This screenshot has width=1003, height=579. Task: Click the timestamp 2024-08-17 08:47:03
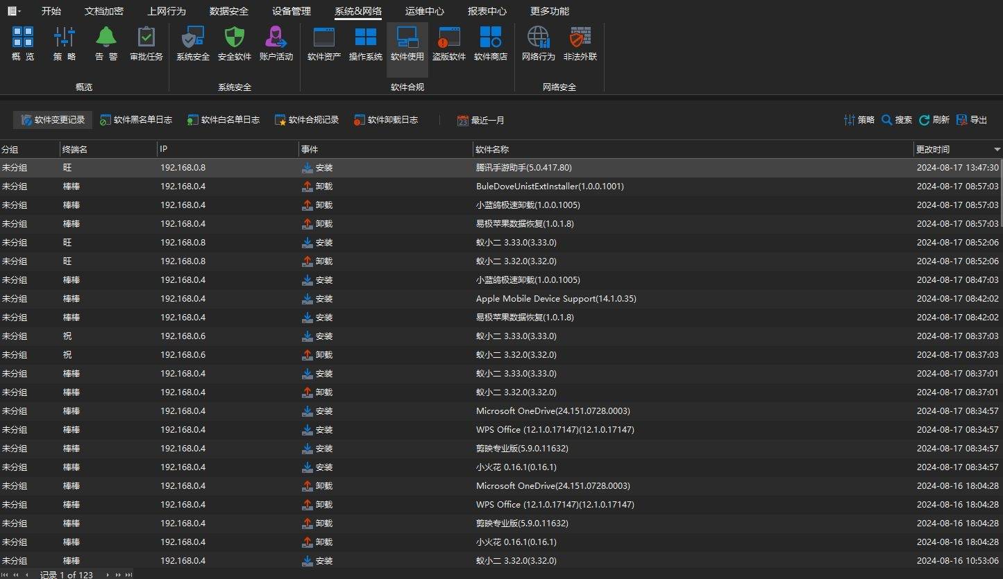[x=957, y=280]
